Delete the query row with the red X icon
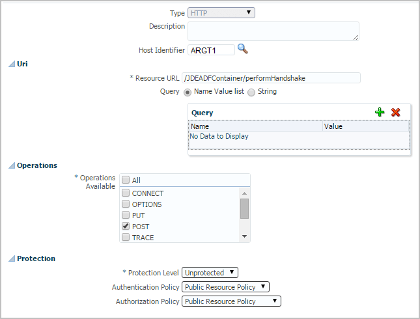The height and width of the screenshot is (319, 420). coord(395,113)
